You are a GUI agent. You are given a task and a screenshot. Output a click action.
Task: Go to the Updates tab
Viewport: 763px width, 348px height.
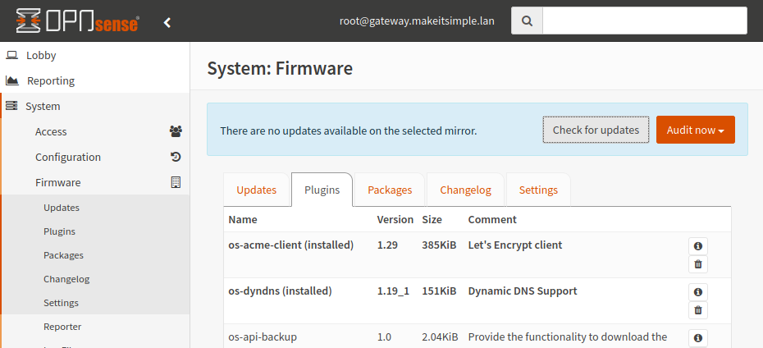point(256,190)
